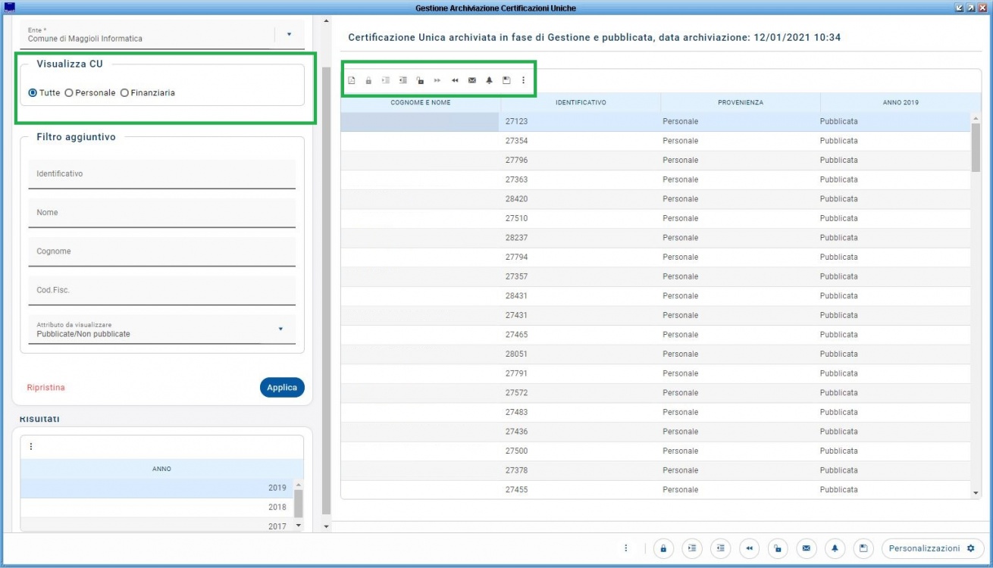The height and width of the screenshot is (568, 993).
Task: Choose the Finanziaria radio option
Action: point(124,93)
